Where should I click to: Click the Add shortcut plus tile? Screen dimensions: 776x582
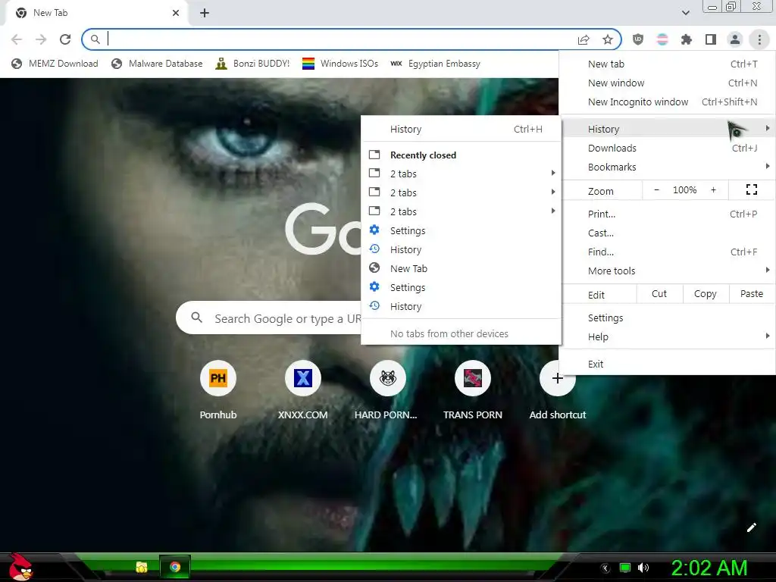557,390
